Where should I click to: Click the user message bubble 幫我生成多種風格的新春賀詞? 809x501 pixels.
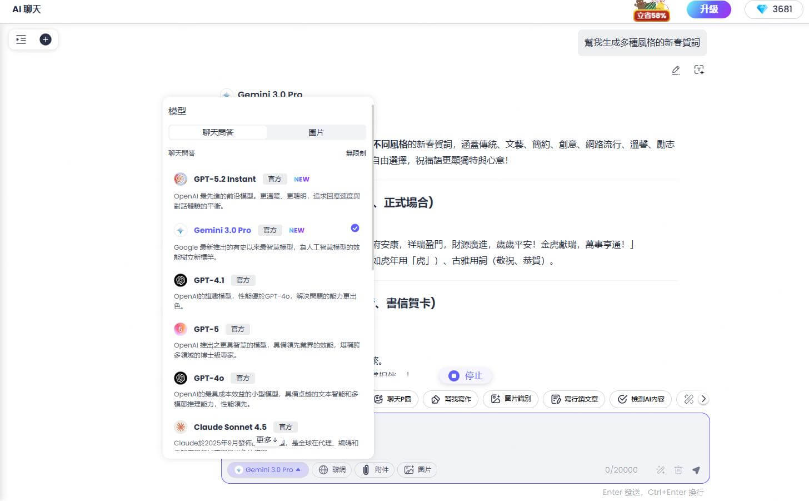pos(642,43)
